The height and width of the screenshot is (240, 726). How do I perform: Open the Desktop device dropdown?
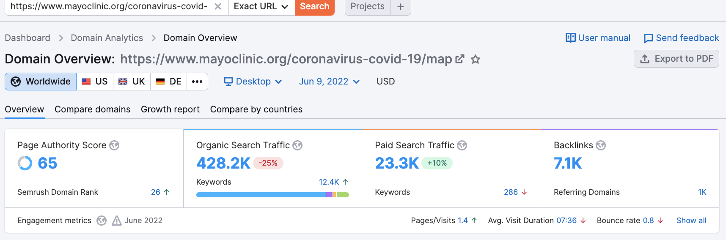253,82
